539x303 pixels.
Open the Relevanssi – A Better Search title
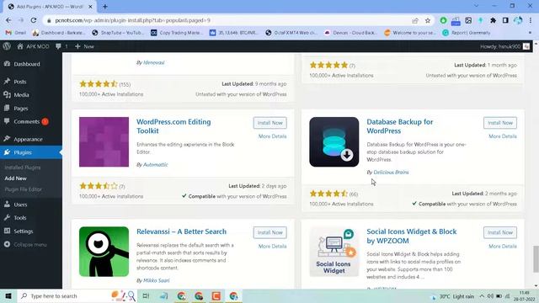click(x=182, y=231)
